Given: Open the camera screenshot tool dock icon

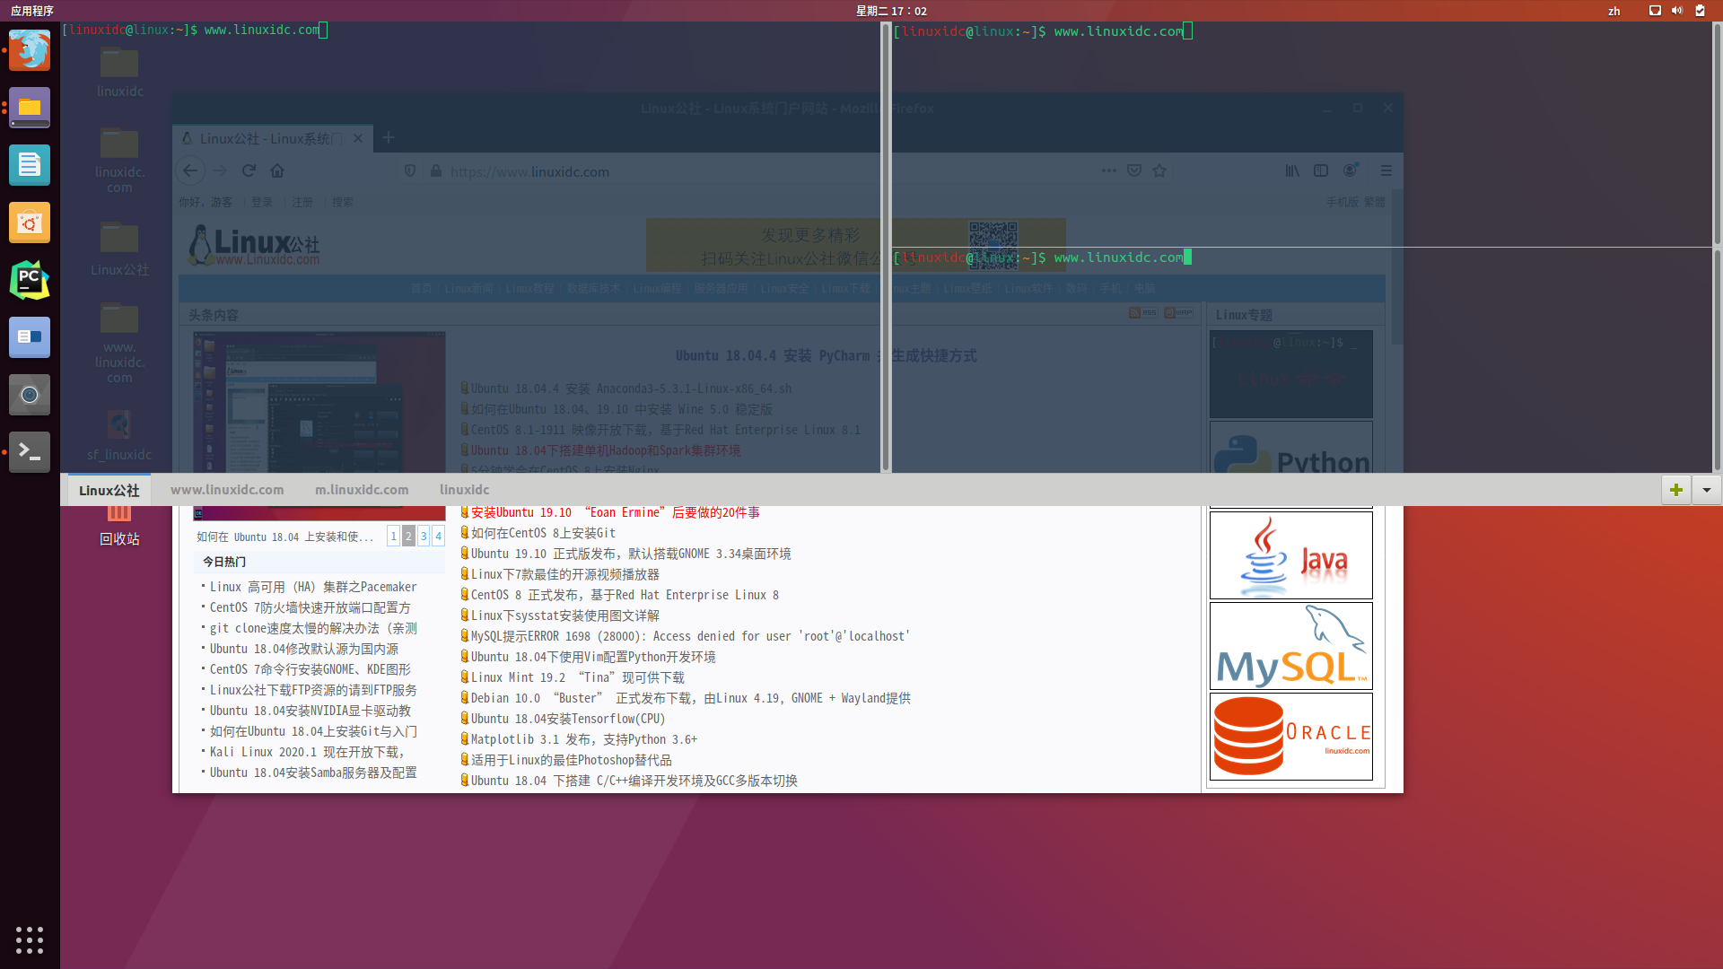Looking at the screenshot, I should [x=30, y=395].
